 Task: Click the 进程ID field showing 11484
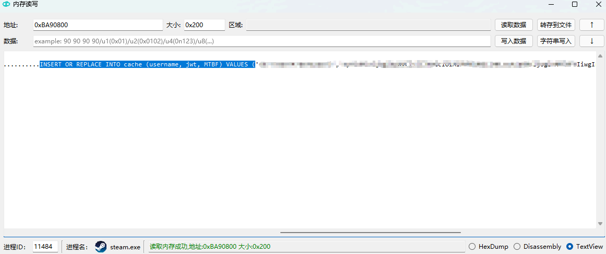point(45,247)
